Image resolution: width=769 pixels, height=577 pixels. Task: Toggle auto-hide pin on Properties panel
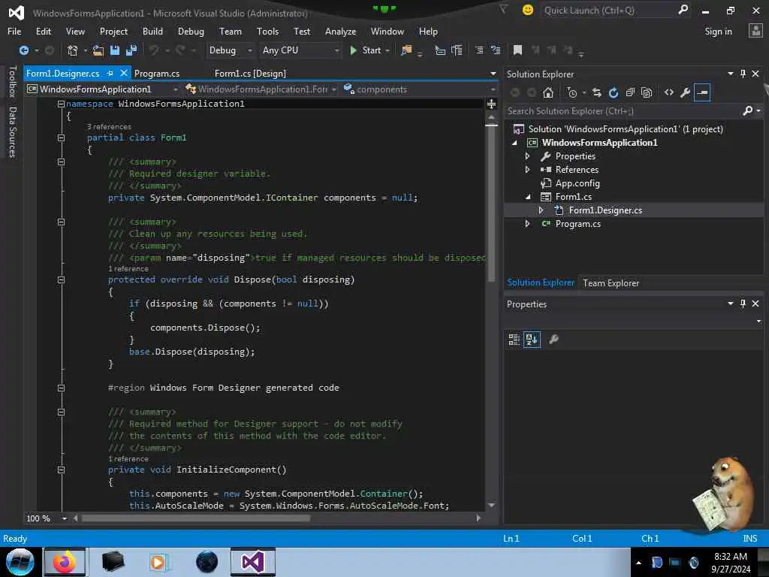743,304
